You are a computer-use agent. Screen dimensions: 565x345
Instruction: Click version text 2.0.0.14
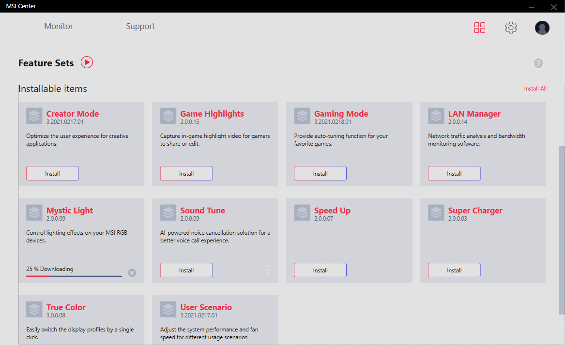(x=458, y=122)
